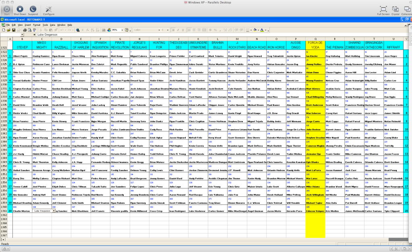412x252 pixels.
Task: Toggle Align Left
Action: [189, 30]
